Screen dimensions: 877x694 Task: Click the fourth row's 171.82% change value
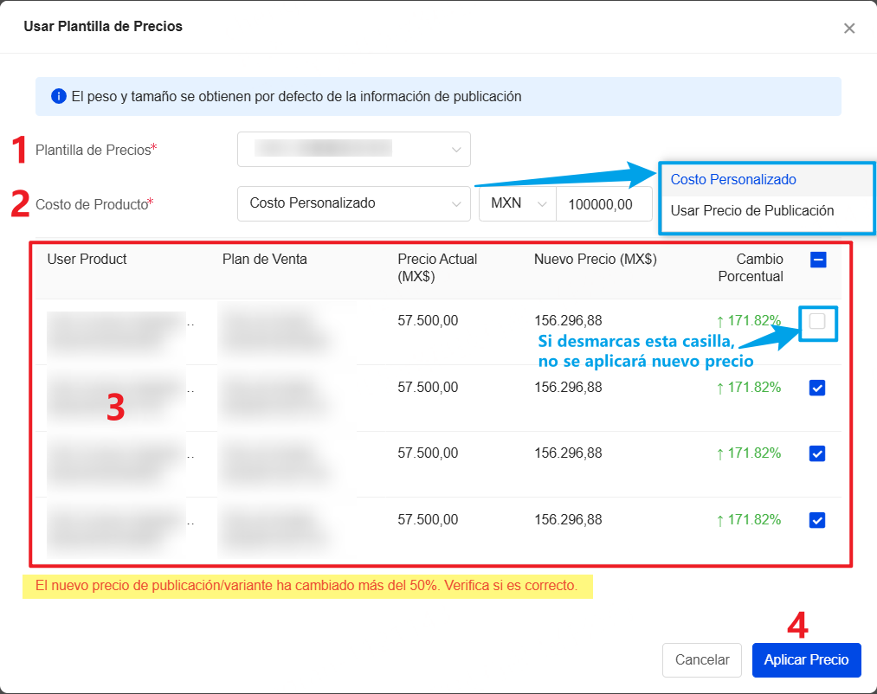(x=748, y=519)
